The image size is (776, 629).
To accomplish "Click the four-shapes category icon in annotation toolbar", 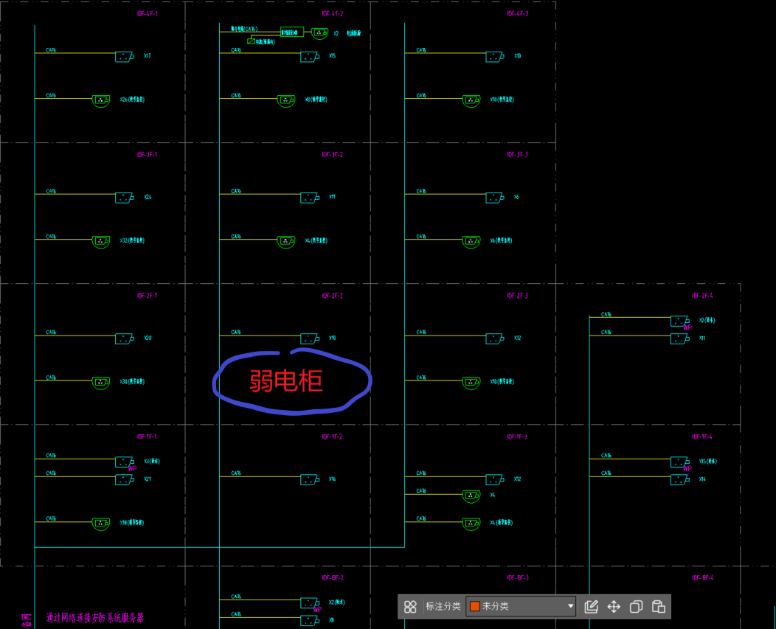I will pyautogui.click(x=410, y=607).
